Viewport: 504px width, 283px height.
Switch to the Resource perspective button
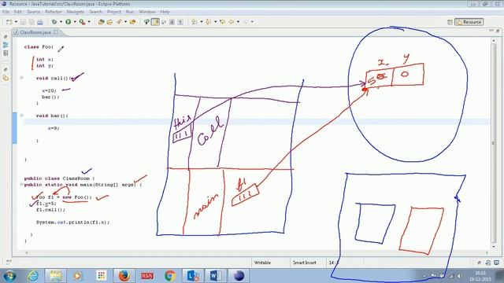coord(469,22)
